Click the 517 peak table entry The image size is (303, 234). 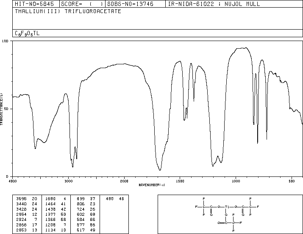click(x=81, y=230)
